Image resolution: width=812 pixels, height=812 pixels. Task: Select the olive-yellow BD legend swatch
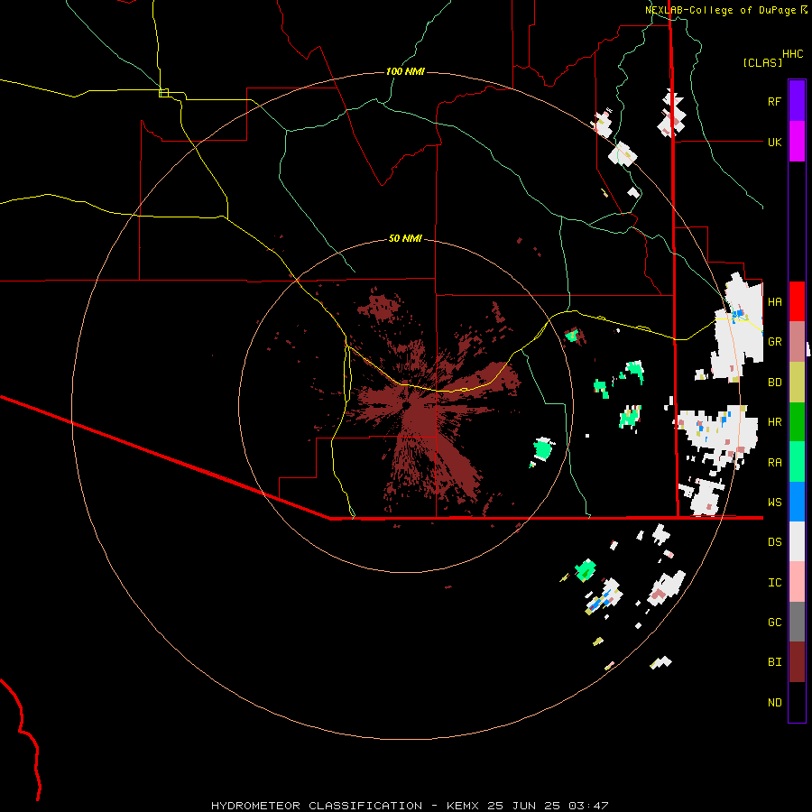point(797,383)
